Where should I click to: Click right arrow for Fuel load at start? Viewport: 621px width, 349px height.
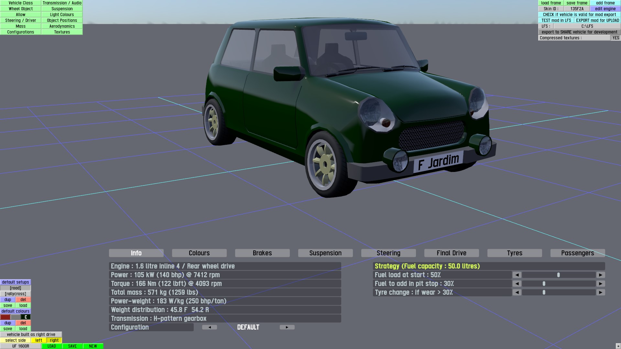click(x=601, y=275)
